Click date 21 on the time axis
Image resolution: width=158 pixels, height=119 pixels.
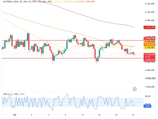tap(133, 115)
